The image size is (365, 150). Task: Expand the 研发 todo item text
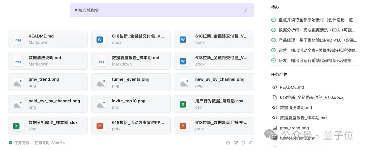click(x=318, y=60)
